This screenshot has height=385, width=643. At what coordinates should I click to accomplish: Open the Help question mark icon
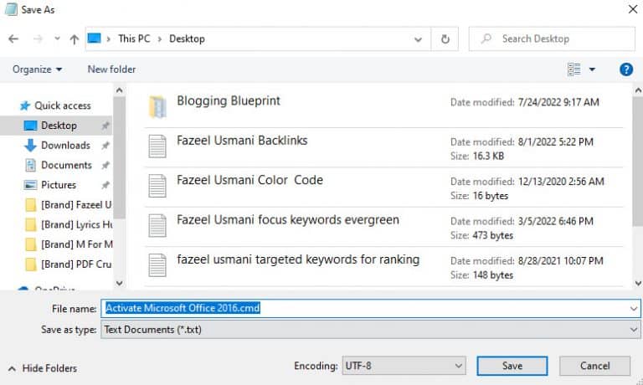(x=625, y=69)
